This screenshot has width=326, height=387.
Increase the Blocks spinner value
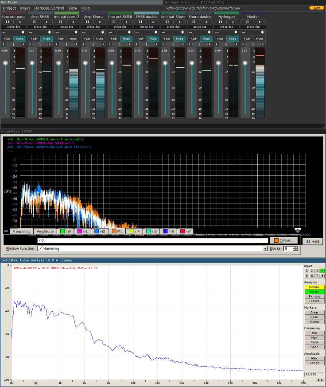295,247
